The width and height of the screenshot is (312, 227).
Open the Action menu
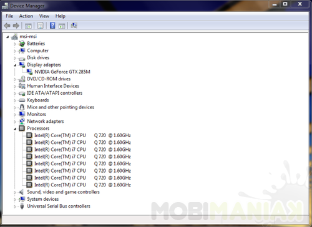(x=26, y=16)
